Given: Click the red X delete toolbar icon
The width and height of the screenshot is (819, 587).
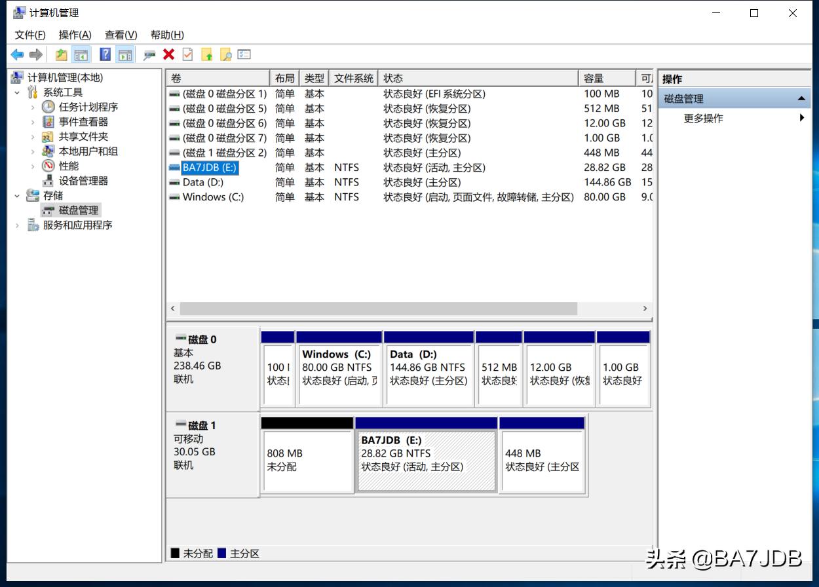Looking at the screenshot, I should click(167, 54).
